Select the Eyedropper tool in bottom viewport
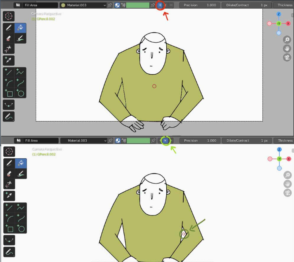 tap(9, 196)
